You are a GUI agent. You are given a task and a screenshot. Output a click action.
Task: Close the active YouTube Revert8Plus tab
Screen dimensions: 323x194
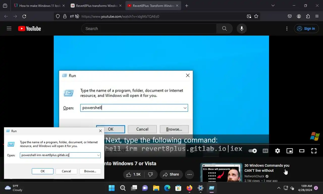(177, 6)
